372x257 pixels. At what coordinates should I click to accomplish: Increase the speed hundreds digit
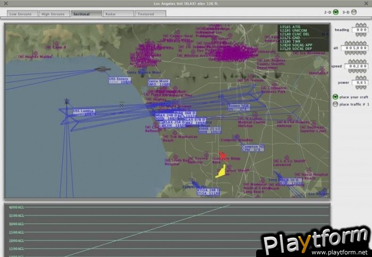click(x=357, y=62)
